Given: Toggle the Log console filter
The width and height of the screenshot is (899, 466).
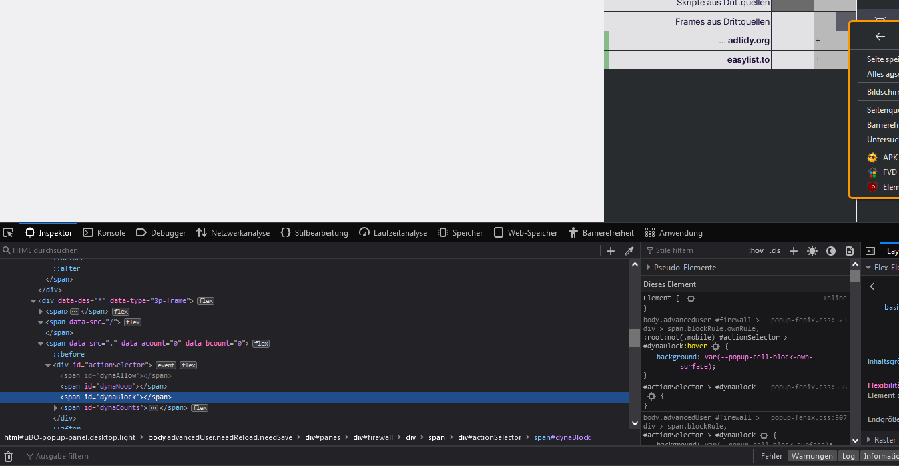Looking at the screenshot, I should tap(848, 456).
